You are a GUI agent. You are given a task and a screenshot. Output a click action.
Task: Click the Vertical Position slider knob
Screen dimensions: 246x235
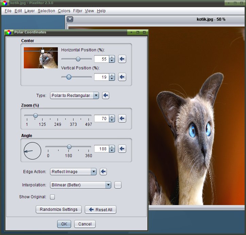(x=69, y=77)
